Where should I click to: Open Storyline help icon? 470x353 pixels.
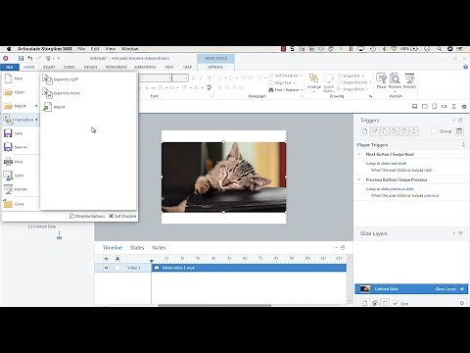point(466,67)
